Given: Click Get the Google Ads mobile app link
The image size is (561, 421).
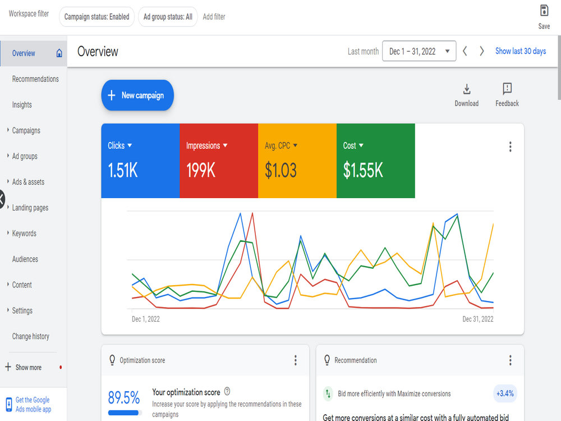Looking at the screenshot, I should (x=33, y=405).
